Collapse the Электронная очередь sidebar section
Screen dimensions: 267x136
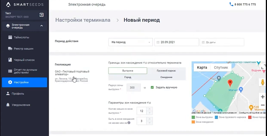tap(41, 26)
